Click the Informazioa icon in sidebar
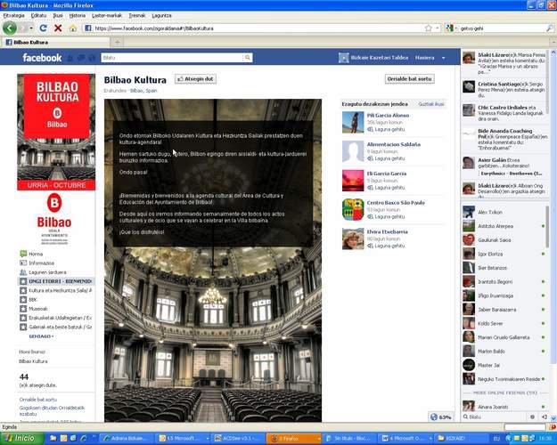557x445 pixels. (x=23, y=263)
